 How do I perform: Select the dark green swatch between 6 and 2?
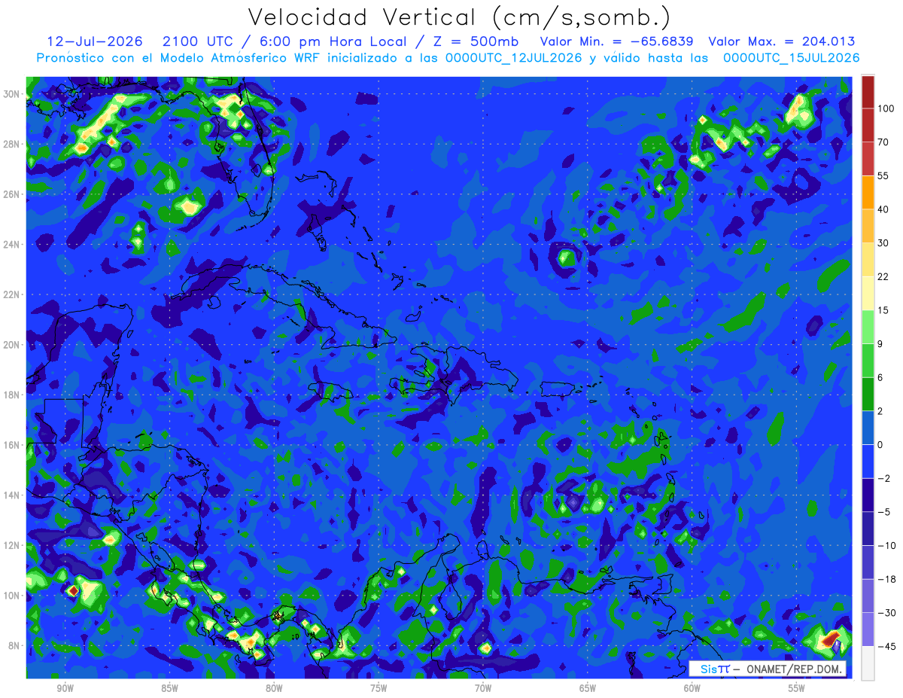(868, 394)
